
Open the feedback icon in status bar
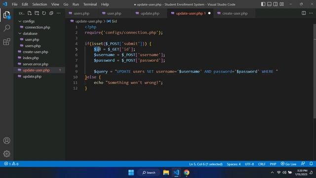303,164
